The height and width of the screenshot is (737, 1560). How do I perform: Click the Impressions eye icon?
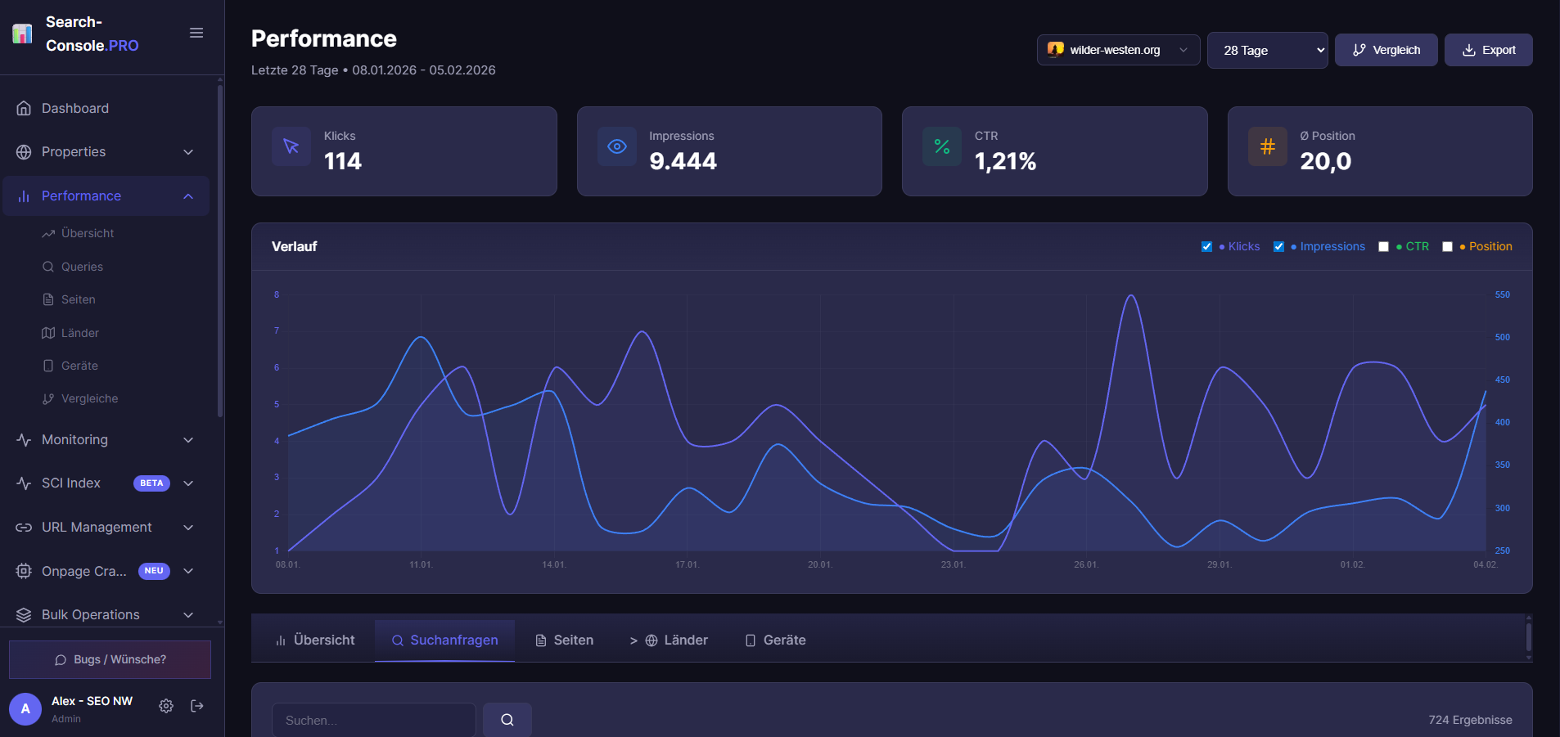pos(616,146)
